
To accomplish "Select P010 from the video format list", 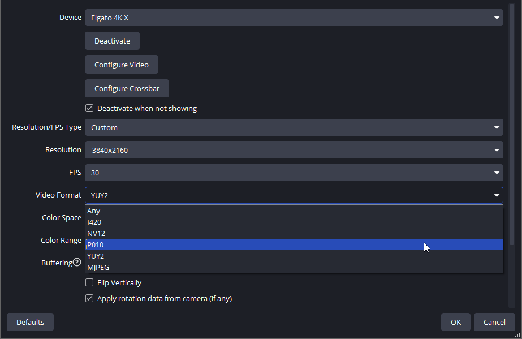I will point(294,244).
